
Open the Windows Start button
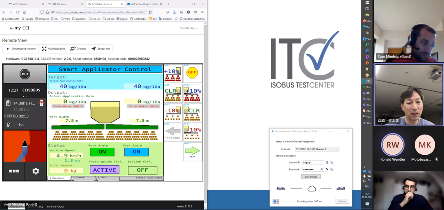pyautogui.click(x=367, y=3)
